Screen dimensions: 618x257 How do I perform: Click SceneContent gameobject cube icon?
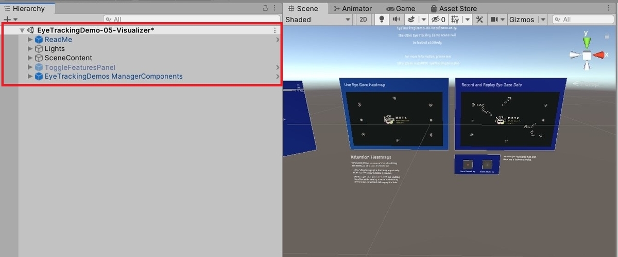(39, 58)
